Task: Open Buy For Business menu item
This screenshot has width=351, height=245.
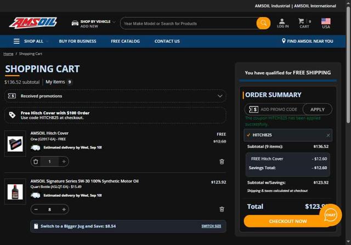Action: coord(77,41)
